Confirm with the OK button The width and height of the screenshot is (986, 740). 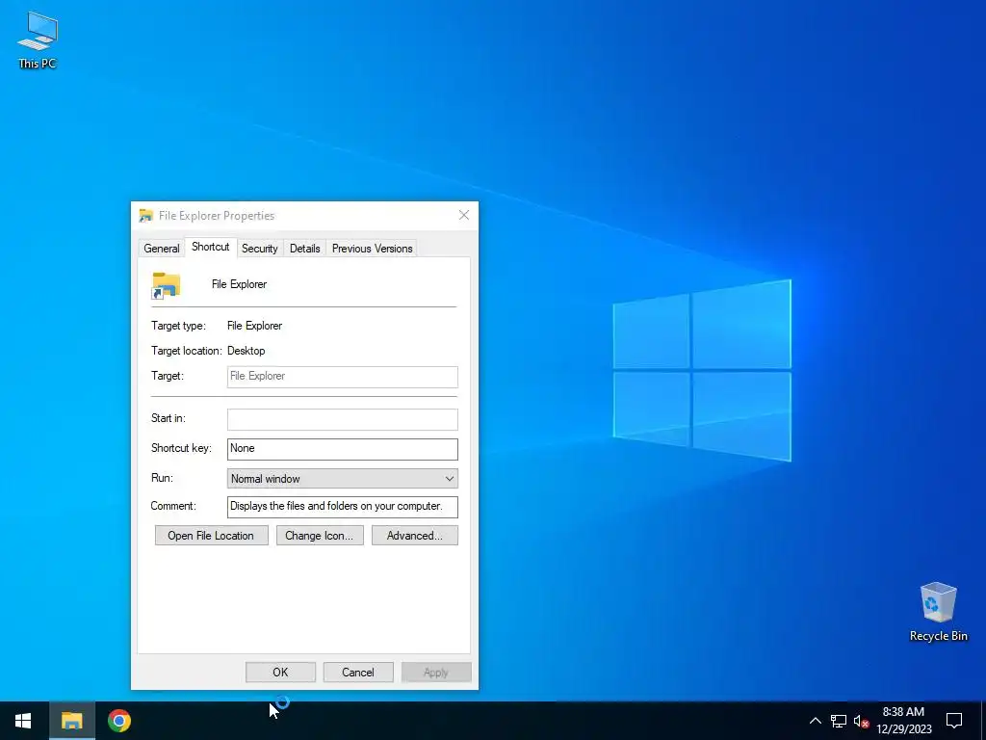point(280,672)
